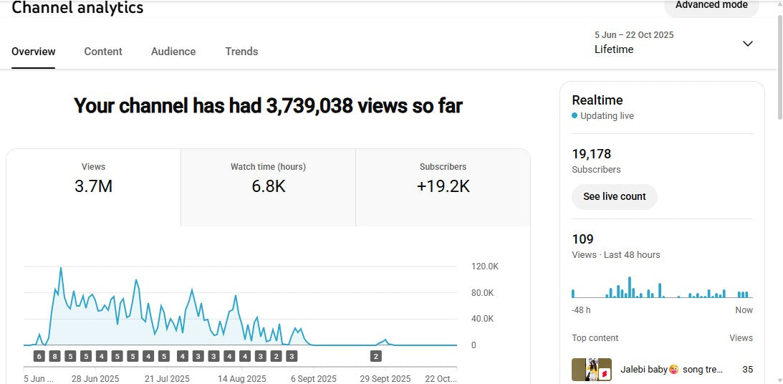Screen dimensions: 783x384
Task: Switch to the Overview tab
Action: pyautogui.click(x=34, y=52)
